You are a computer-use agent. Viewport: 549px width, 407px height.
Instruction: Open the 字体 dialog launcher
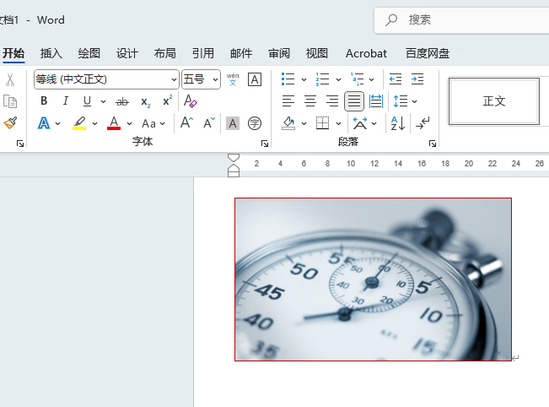point(265,144)
